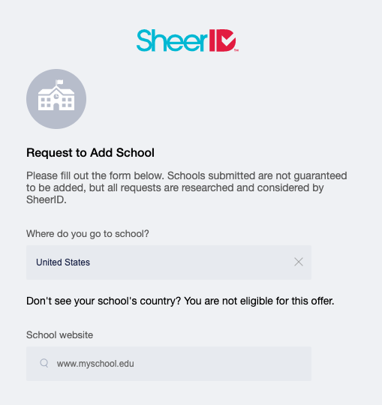382x405 pixels.
Task: Click the school building icon
Action: point(56,99)
